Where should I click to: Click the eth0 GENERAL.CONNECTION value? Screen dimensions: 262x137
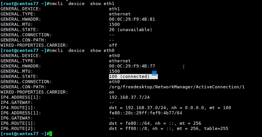(x=114, y=82)
